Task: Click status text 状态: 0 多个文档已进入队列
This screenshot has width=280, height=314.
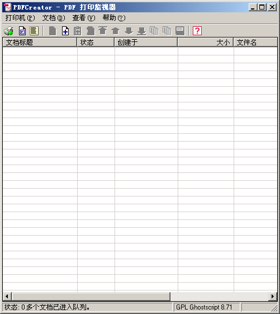Action: [47, 307]
